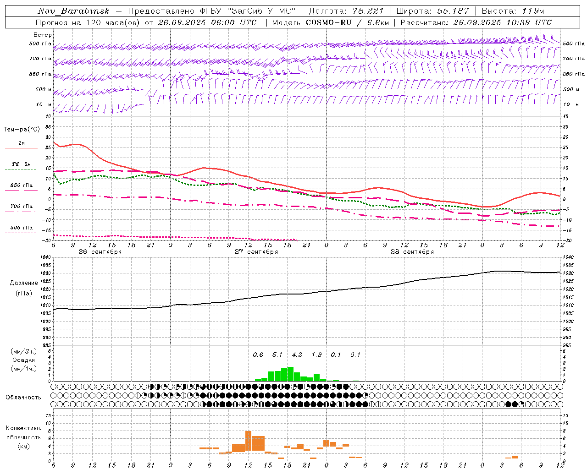Click the '26 сентября' date label
This screenshot has height=469, width=587.
100,252
